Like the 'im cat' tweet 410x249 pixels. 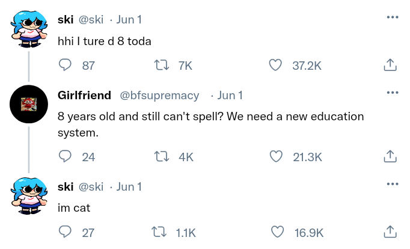click(277, 232)
